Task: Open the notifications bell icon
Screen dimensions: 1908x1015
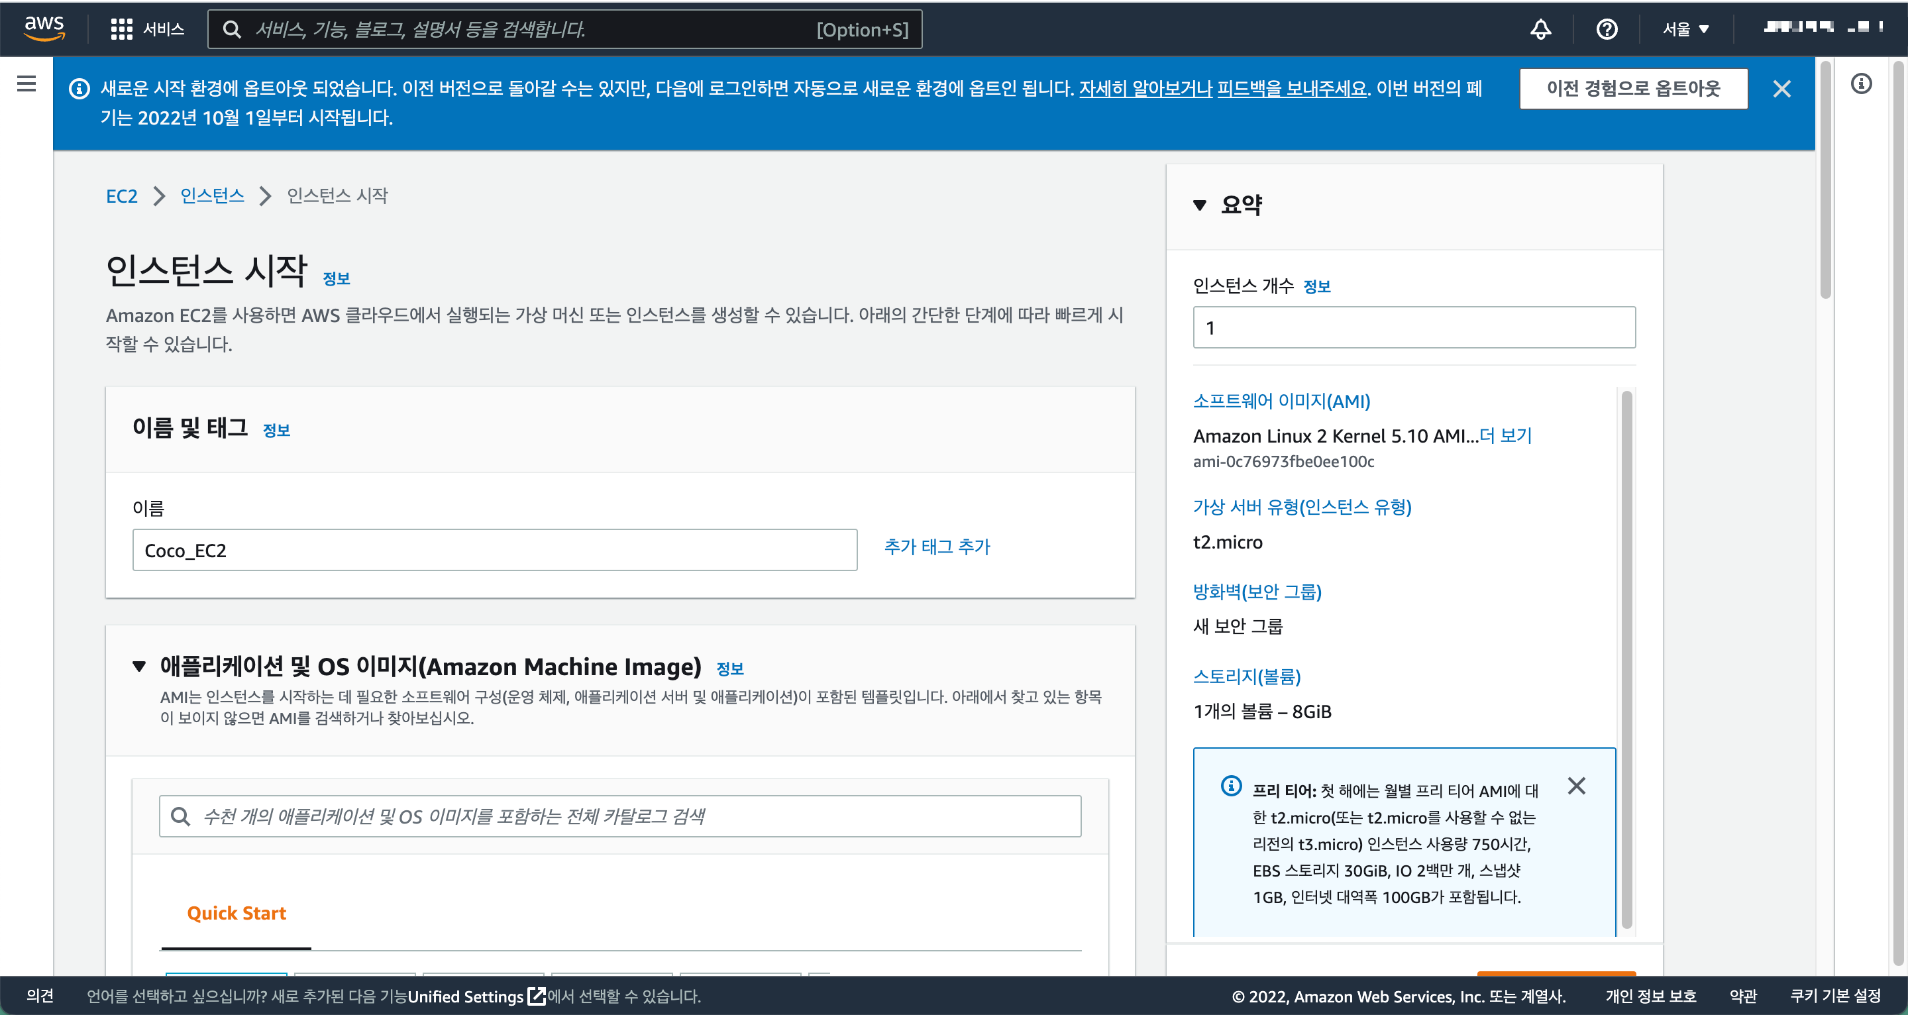Action: click(x=1540, y=29)
